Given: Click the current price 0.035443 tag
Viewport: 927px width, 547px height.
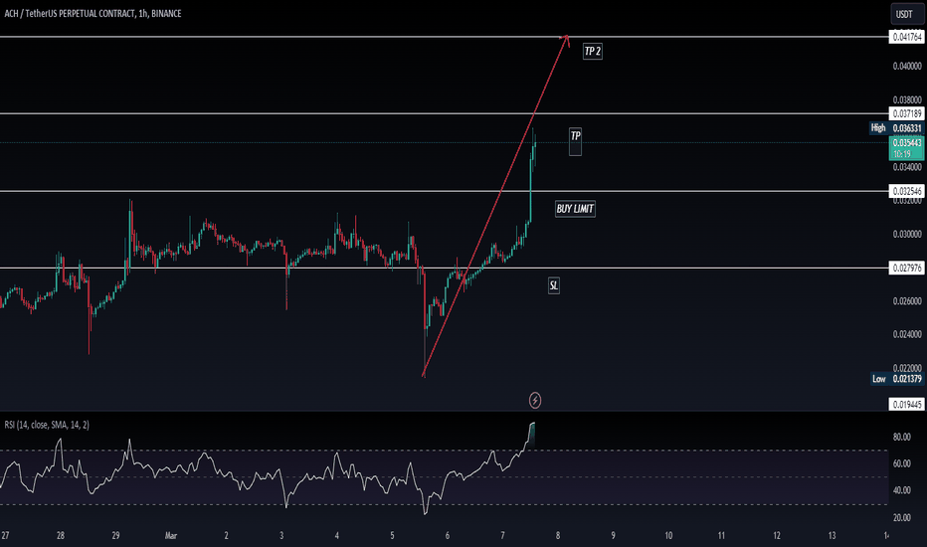Looking at the screenshot, I should tap(907, 148).
